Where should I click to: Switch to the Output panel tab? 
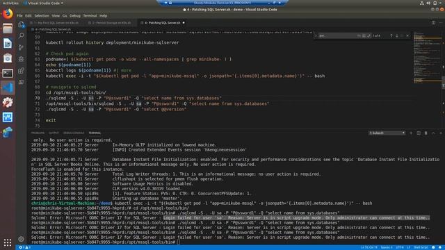pos(54,133)
